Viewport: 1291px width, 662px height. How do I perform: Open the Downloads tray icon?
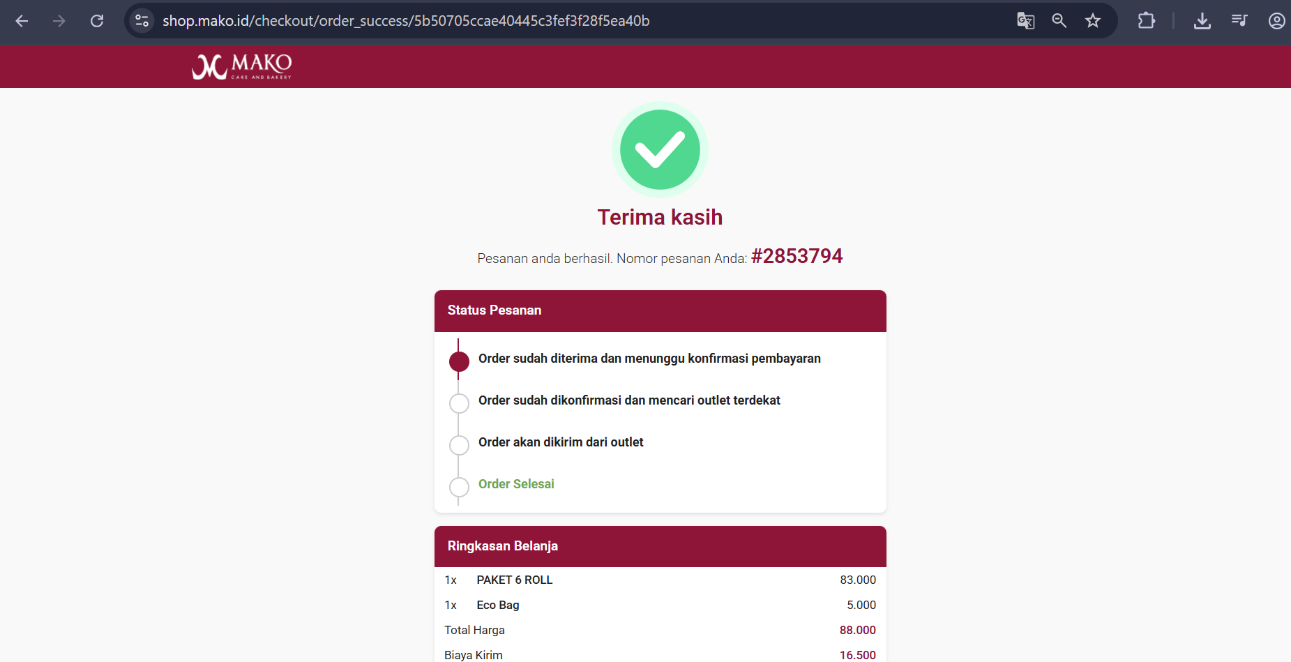tap(1202, 21)
